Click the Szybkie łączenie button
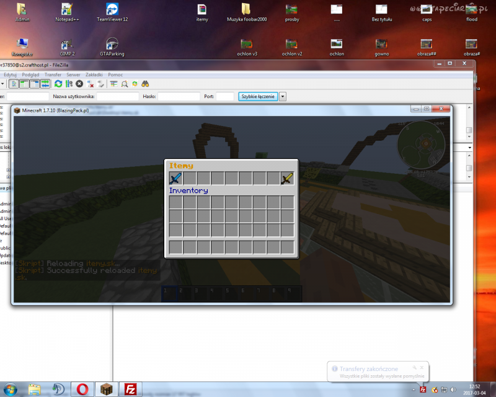The image size is (496, 397). point(258,97)
